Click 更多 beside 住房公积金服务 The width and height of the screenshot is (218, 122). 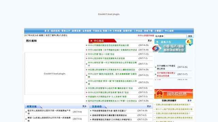pyautogui.click(x=189, y=101)
